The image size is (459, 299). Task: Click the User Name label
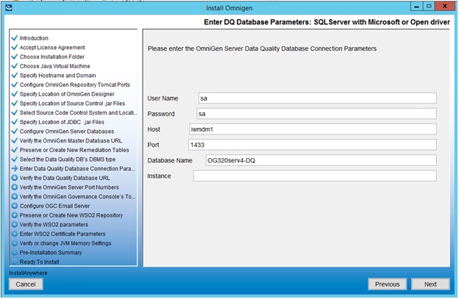pos(163,98)
